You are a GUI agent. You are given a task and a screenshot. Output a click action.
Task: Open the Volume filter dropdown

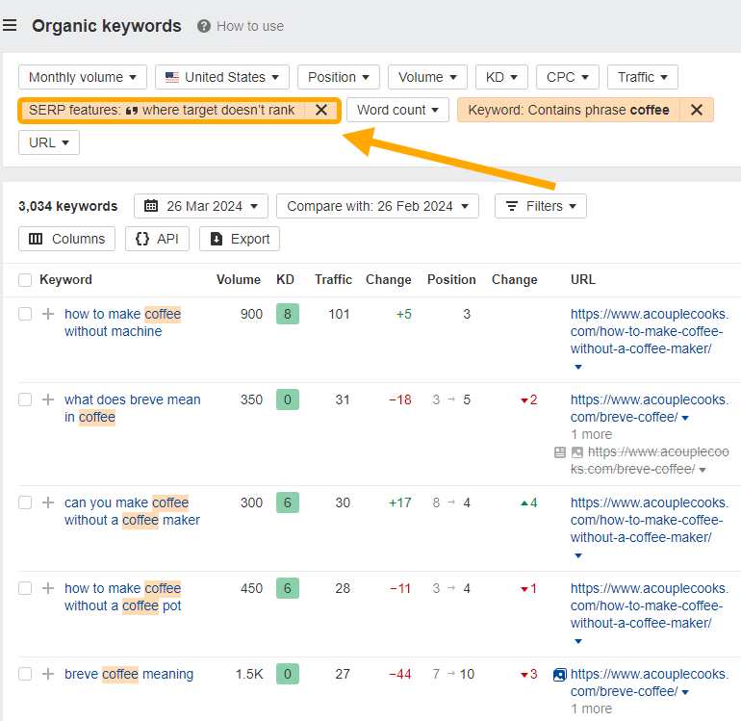coord(427,77)
